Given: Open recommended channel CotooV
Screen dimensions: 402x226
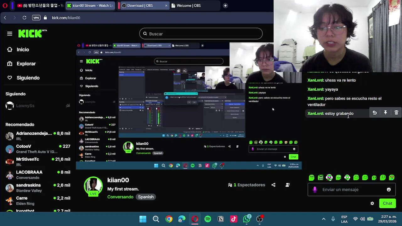Looking at the screenshot, I should [38, 149].
